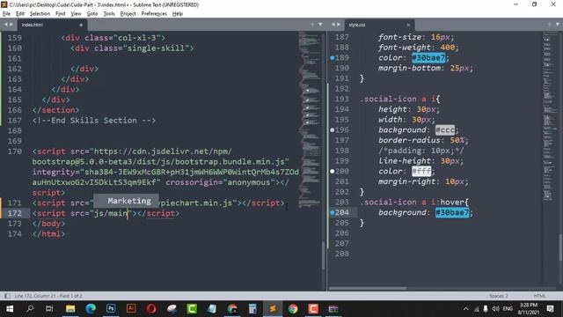563x317 pixels.
Task: Open the left pane tab list dropdown
Action: 320,25
